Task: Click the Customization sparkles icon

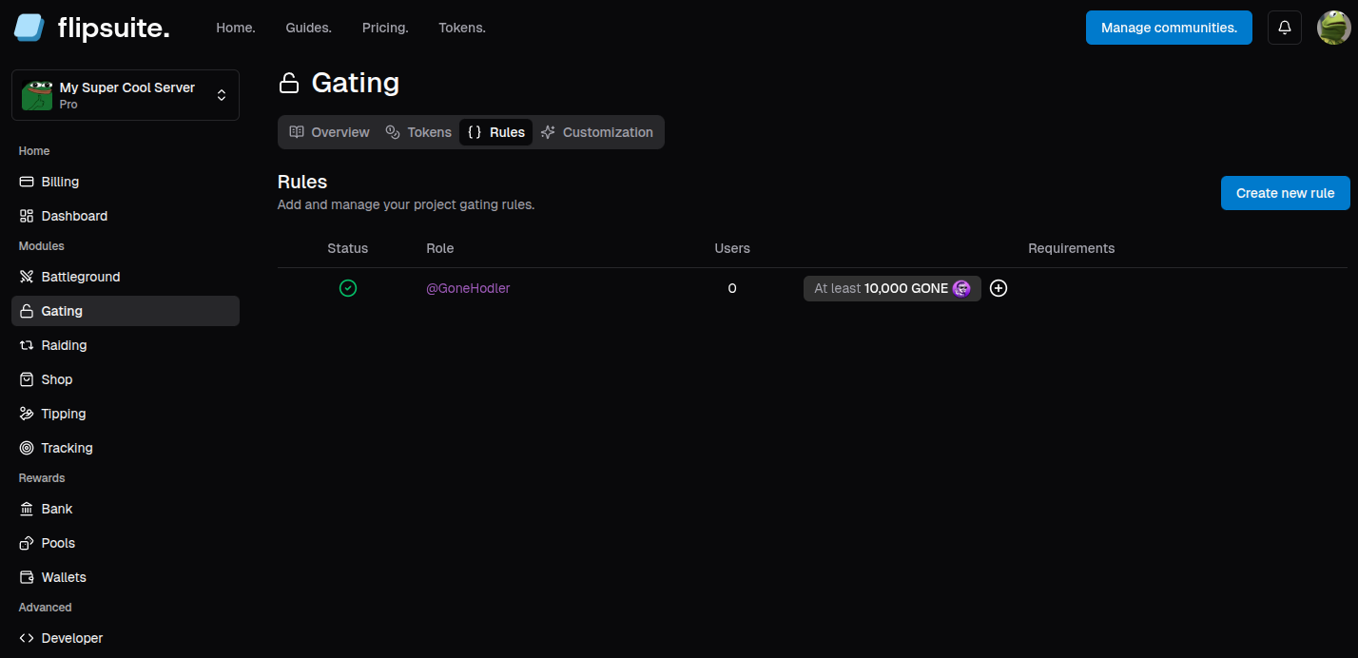Action: (x=548, y=132)
